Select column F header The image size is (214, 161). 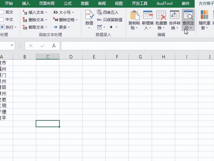(x=117, y=57)
